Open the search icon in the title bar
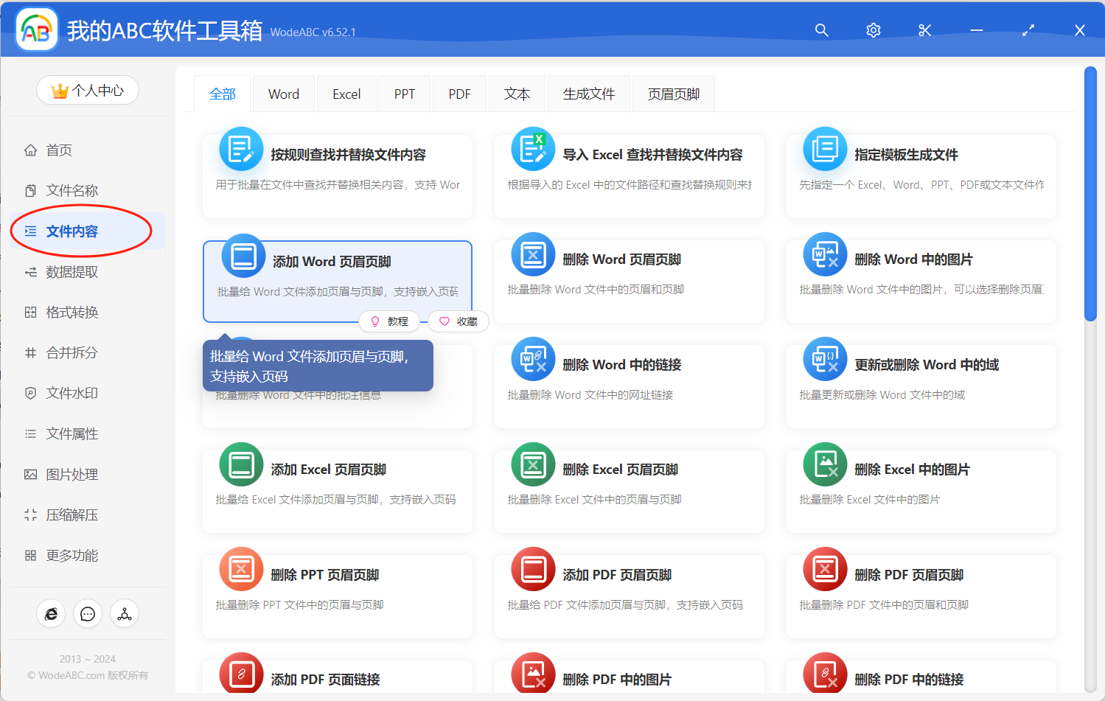This screenshot has width=1105, height=701. tap(821, 30)
